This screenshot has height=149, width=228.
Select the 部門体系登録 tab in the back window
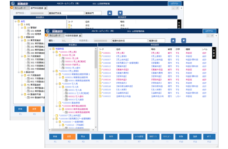point(37,7)
